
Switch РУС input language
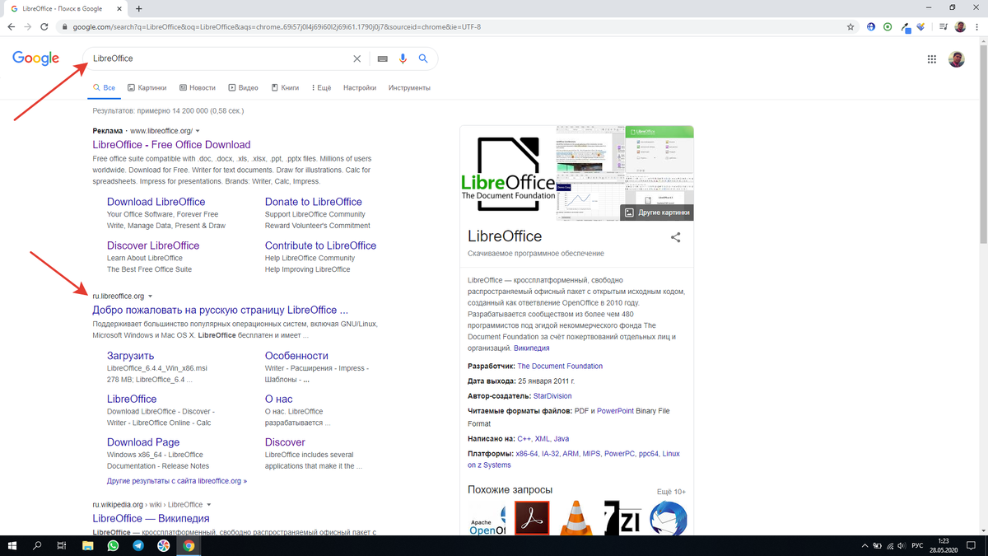(917, 545)
